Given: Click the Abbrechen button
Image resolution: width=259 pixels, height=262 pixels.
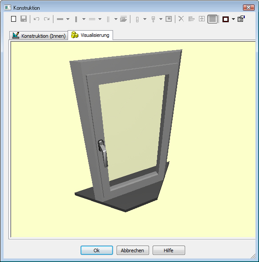Looking at the screenshot, I should click(x=133, y=250).
